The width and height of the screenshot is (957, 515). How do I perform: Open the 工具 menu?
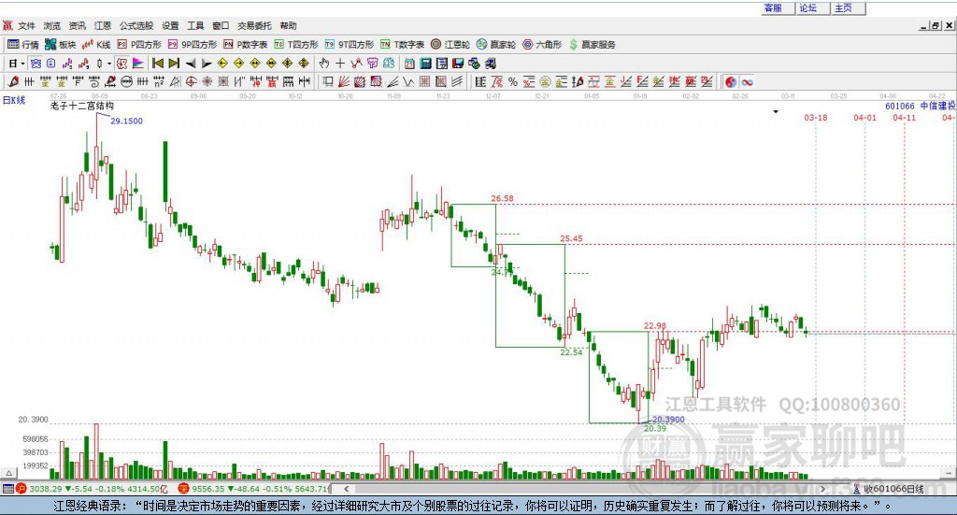pyautogui.click(x=195, y=25)
